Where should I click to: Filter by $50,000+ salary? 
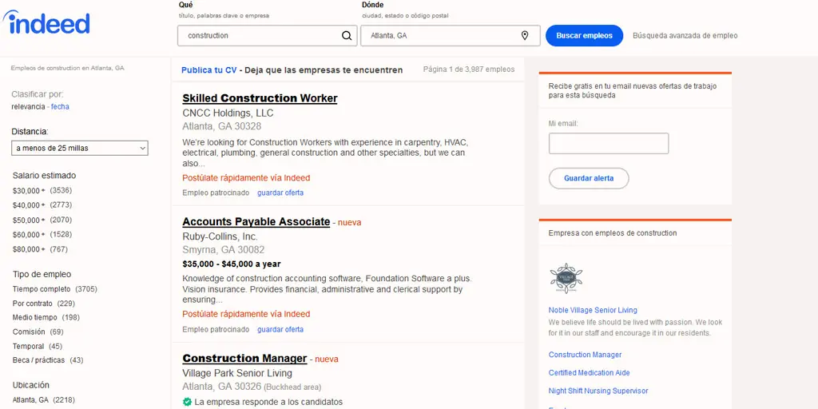click(29, 220)
